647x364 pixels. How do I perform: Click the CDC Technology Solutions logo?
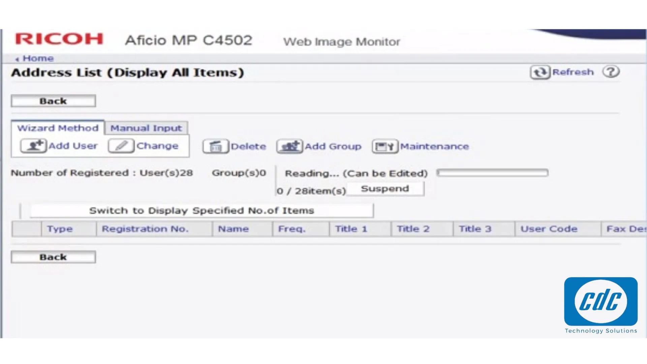click(x=600, y=302)
